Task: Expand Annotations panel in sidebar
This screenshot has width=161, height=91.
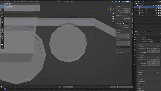Action: tap(119, 52)
